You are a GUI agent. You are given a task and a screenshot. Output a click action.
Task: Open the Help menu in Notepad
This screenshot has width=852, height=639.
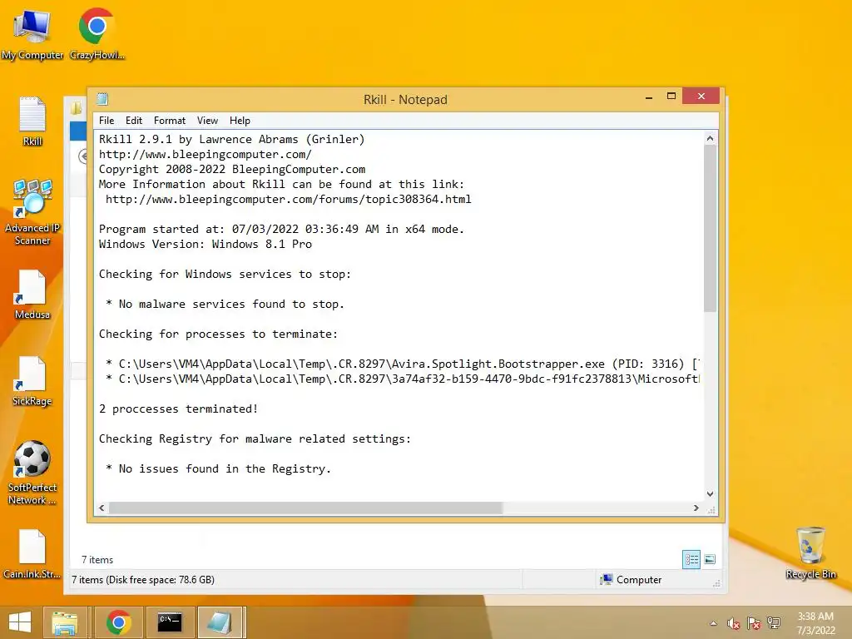point(240,121)
